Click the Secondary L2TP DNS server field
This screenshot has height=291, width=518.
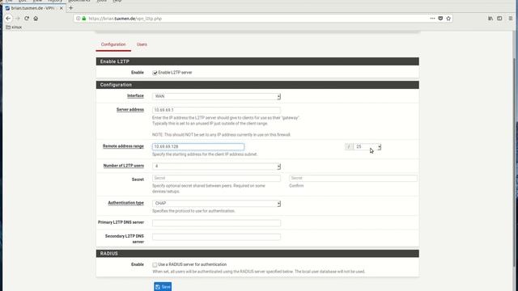(216, 237)
